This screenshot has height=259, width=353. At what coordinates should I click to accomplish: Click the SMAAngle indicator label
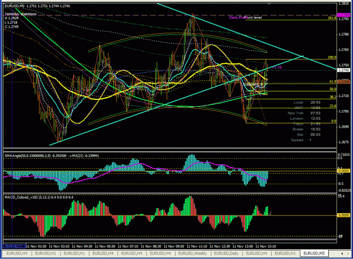pos(52,156)
